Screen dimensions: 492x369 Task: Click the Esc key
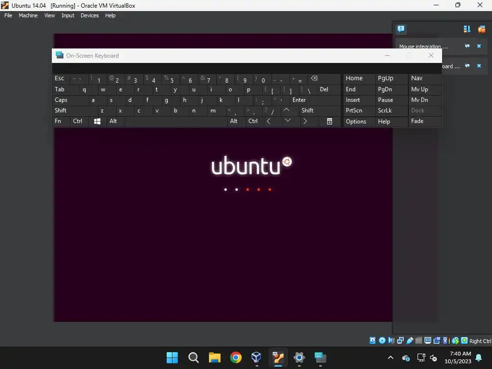61,79
